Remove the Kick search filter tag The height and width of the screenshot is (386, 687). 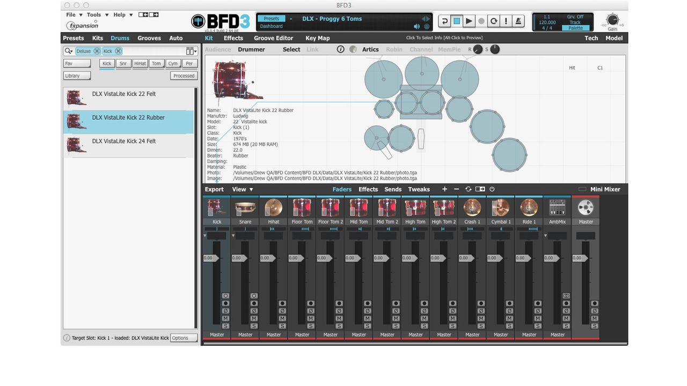[118, 51]
